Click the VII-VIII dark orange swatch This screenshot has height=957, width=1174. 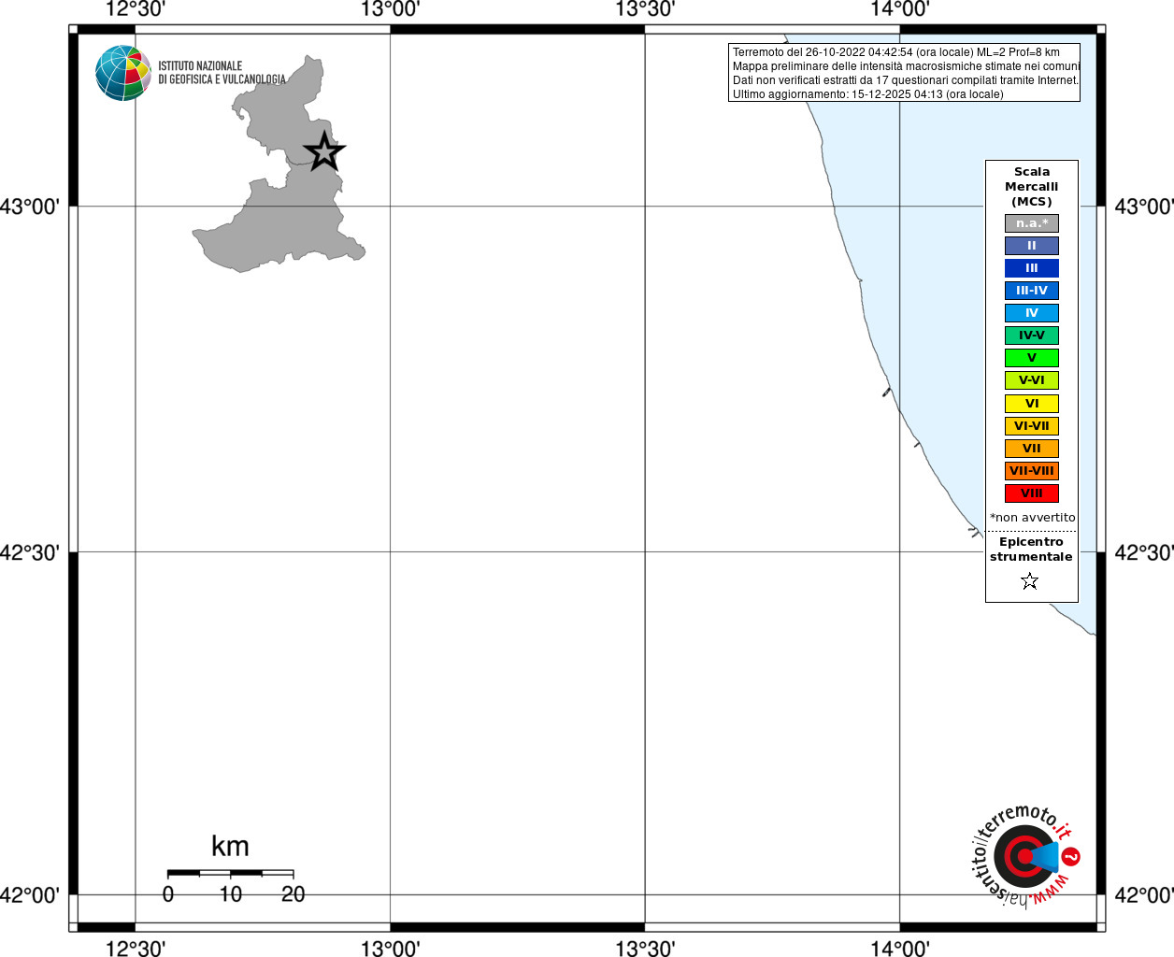(1032, 471)
